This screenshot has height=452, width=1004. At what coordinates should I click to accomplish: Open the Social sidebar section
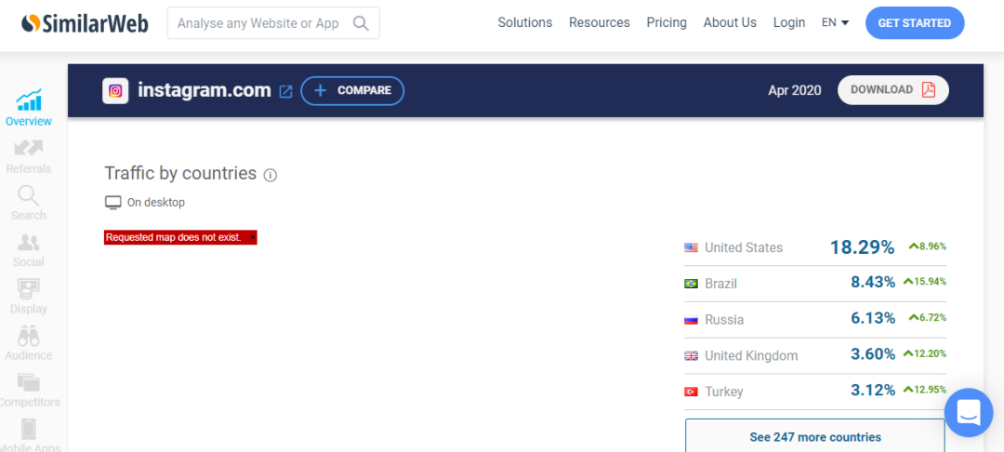[x=29, y=249]
